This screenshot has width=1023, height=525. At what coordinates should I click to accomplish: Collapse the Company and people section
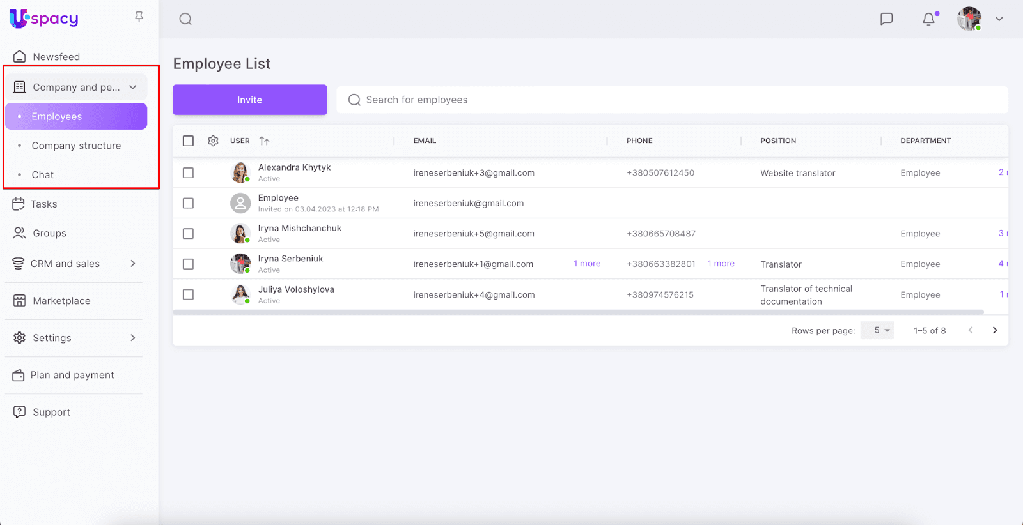pyautogui.click(x=133, y=88)
